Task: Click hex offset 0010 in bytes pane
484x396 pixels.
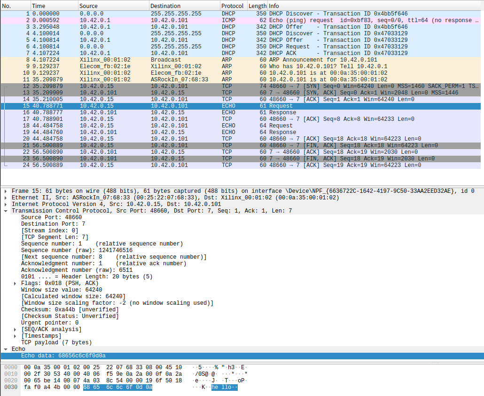Action: pos(11,374)
